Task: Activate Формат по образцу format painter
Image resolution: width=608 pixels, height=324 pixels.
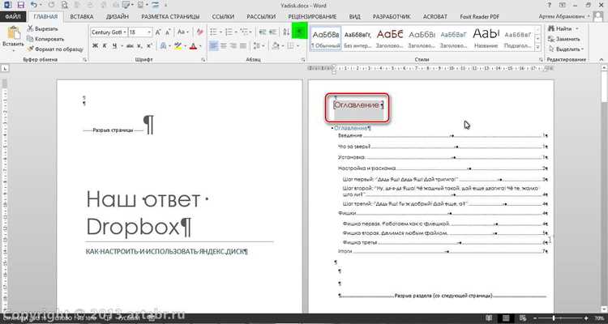Action: point(54,49)
